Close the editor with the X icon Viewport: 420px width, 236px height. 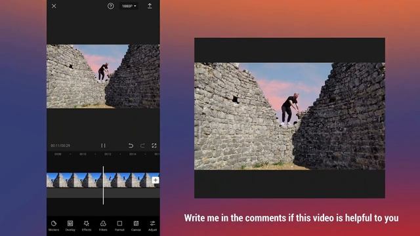(x=54, y=6)
